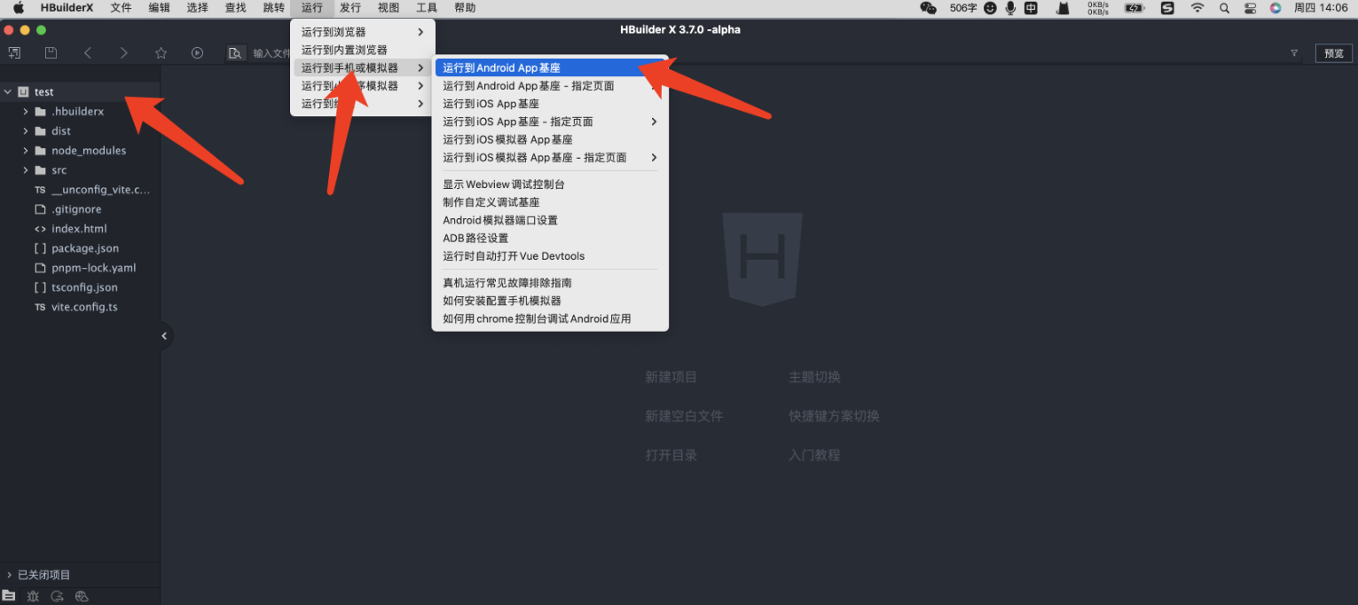This screenshot has height=605, width=1358.
Task: Choose 运行时自动打开 Vue Devtools
Action: click(x=550, y=255)
